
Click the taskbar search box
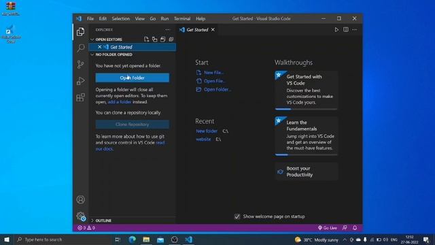coord(63,240)
